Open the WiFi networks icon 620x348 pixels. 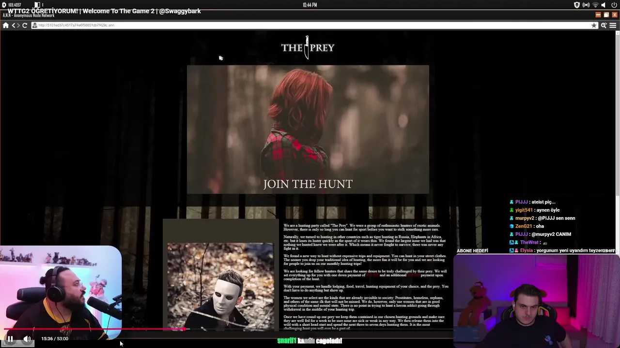(595, 5)
